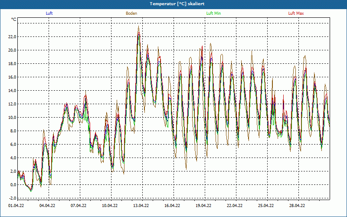This screenshot has height=217, width=347.
Task: Click the 'Boden' legend label
Action: click(131, 13)
